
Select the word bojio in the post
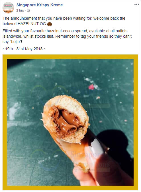pos(16,42)
